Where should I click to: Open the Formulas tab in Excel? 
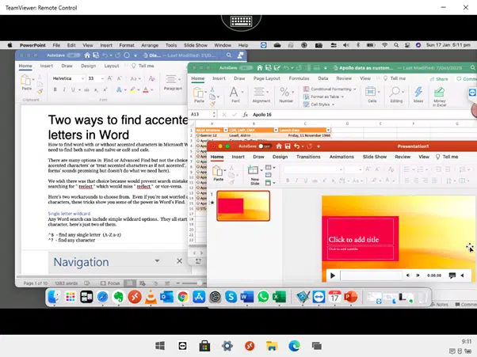[x=299, y=78]
